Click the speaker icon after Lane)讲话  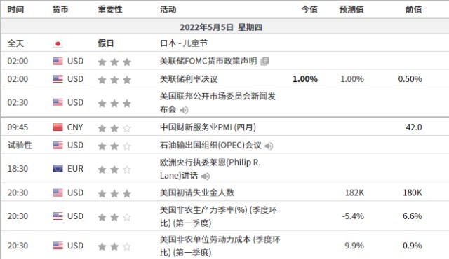pyautogui.click(x=206, y=176)
